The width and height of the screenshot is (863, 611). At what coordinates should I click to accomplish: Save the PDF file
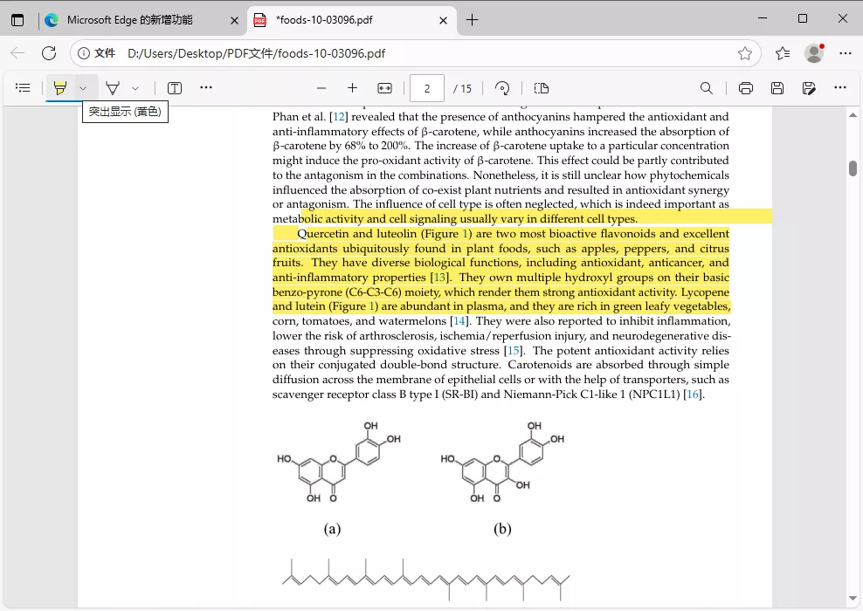(x=777, y=88)
